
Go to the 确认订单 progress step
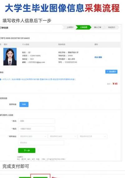click(97, 27)
